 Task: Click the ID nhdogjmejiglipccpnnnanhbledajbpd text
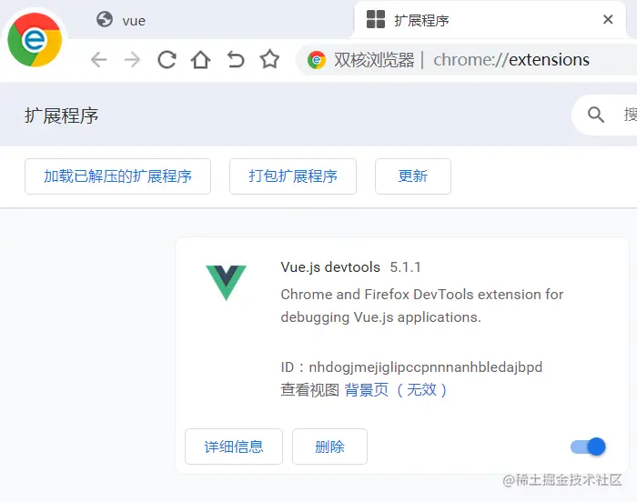pyautogui.click(x=411, y=367)
